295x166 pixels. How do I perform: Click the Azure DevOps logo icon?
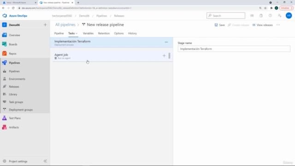click(5, 16)
